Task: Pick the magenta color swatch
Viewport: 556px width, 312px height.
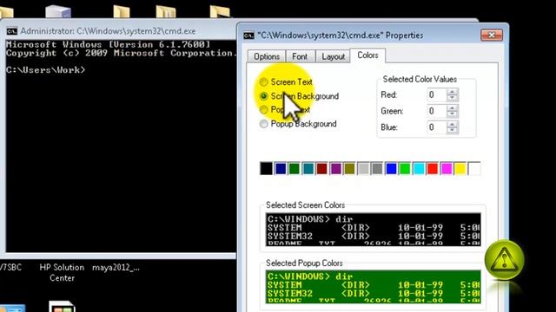Action: 447,169
